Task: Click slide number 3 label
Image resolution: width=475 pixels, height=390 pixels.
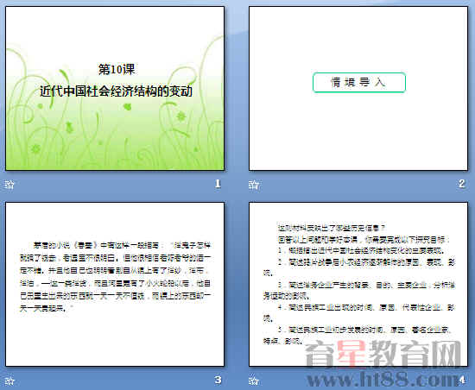Action: (218, 380)
